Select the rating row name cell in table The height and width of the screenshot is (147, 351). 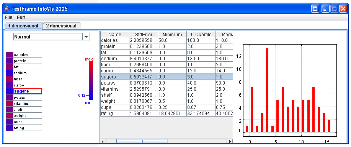tap(114, 113)
